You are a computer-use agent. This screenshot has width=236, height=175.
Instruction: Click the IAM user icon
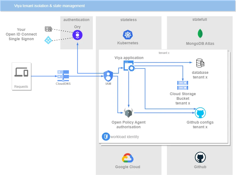pyautogui.click(x=108, y=76)
